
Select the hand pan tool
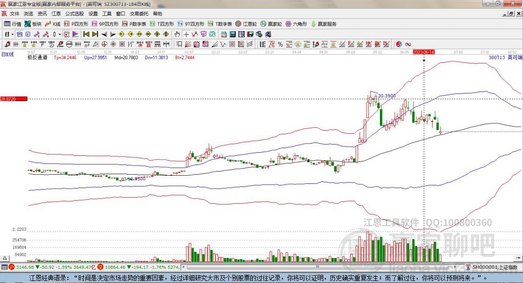(177, 34)
